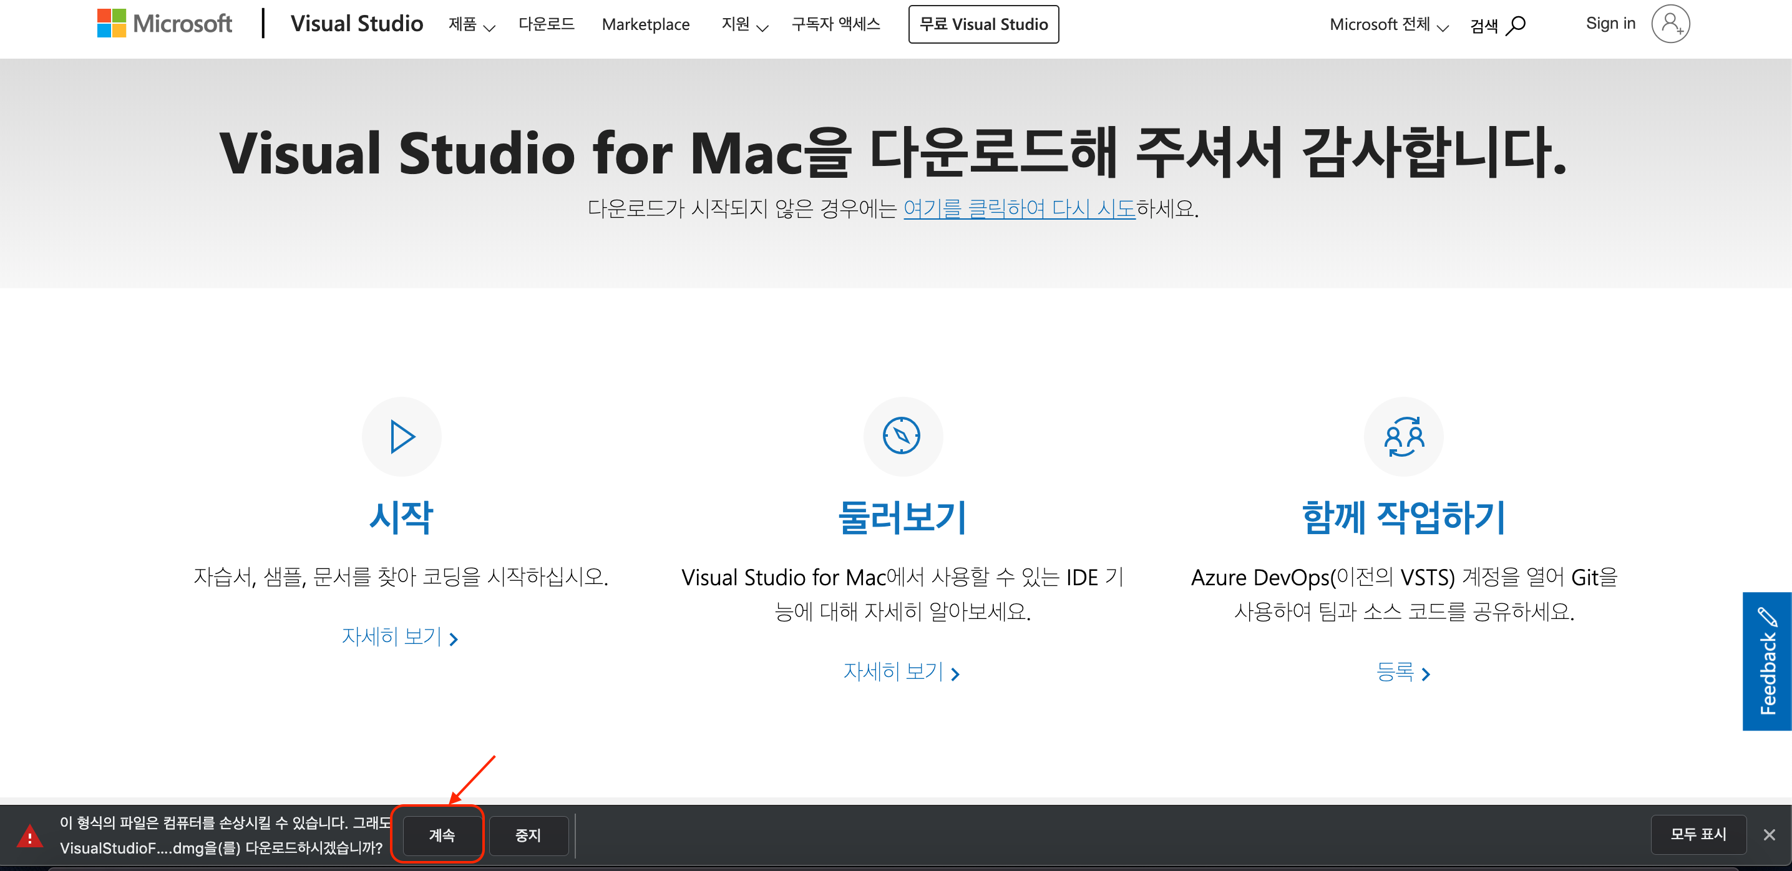Click the retry download link
The height and width of the screenshot is (871, 1792).
pos(1018,208)
